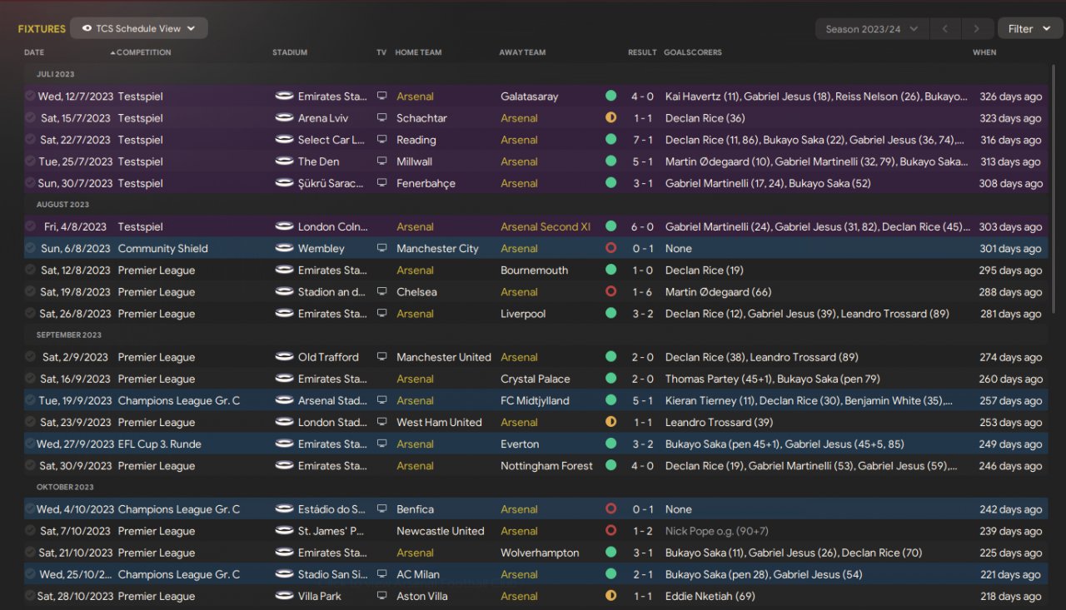Open the Manchester United team link
This screenshot has width=1066, height=610.
[x=443, y=357]
